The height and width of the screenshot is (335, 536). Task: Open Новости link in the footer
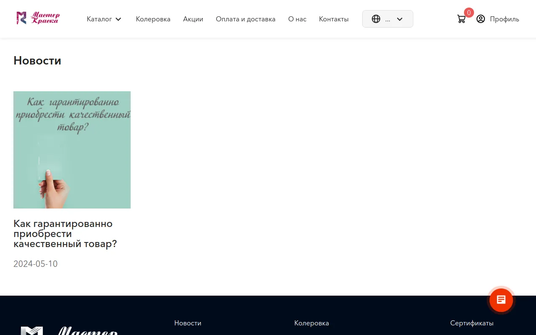tap(188, 323)
